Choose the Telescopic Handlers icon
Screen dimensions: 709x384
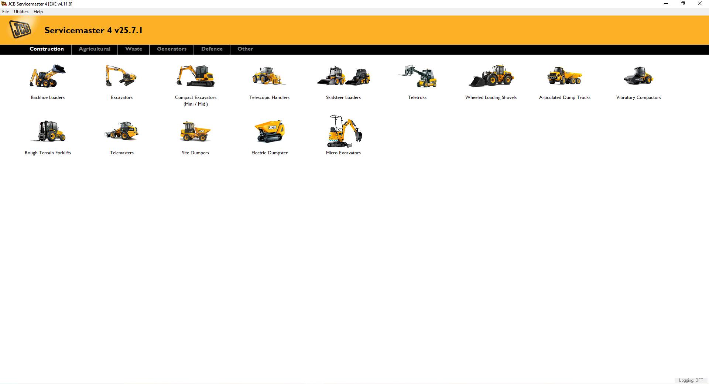click(269, 76)
